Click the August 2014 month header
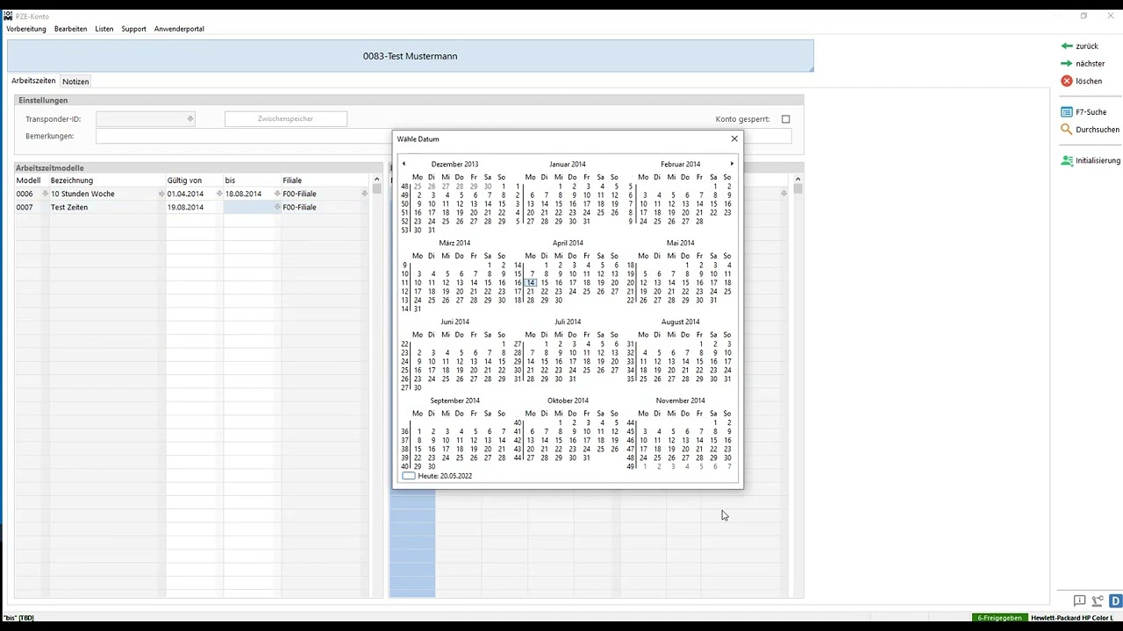Viewport: 1123px width, 631px height. click(x=680, y=322)
